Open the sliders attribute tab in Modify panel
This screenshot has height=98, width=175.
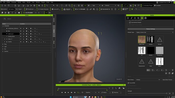128,18
